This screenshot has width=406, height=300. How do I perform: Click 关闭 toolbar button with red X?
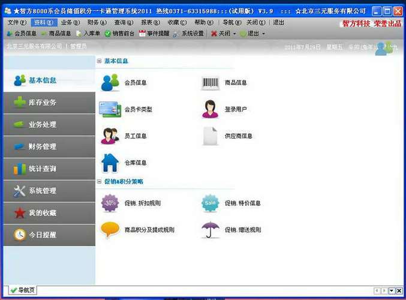coord(221,34)
